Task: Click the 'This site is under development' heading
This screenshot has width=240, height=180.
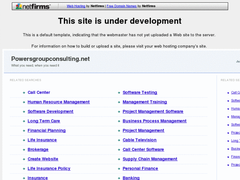Action: pyautogui.click(x=120, y=21)
